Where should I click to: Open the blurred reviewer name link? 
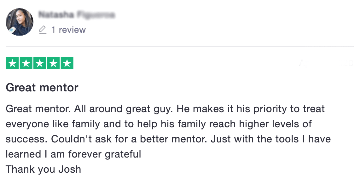tap(77, 14)
